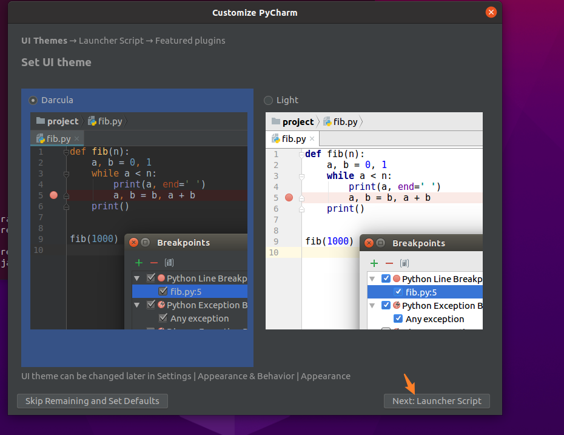Click the Darcula preview thumbnail
This screenshot has height=435, width=564.
(139, 221)
